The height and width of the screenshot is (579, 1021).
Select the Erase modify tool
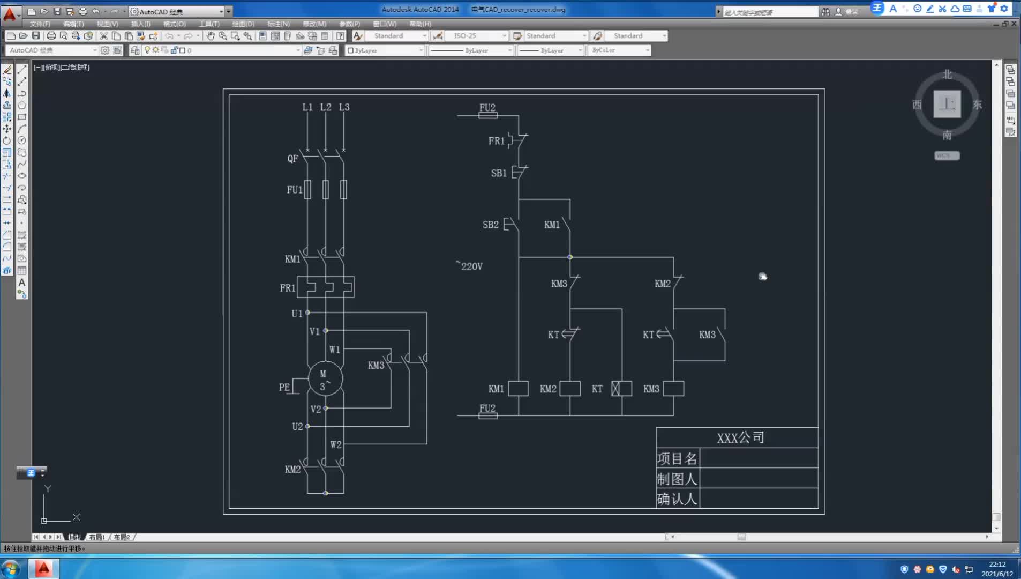pyautogui.click(x=7, y=70)
